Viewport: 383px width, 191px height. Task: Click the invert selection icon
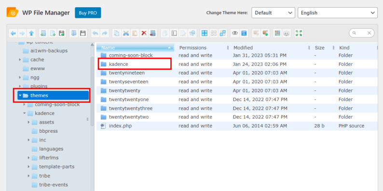[x=222, y=33]
